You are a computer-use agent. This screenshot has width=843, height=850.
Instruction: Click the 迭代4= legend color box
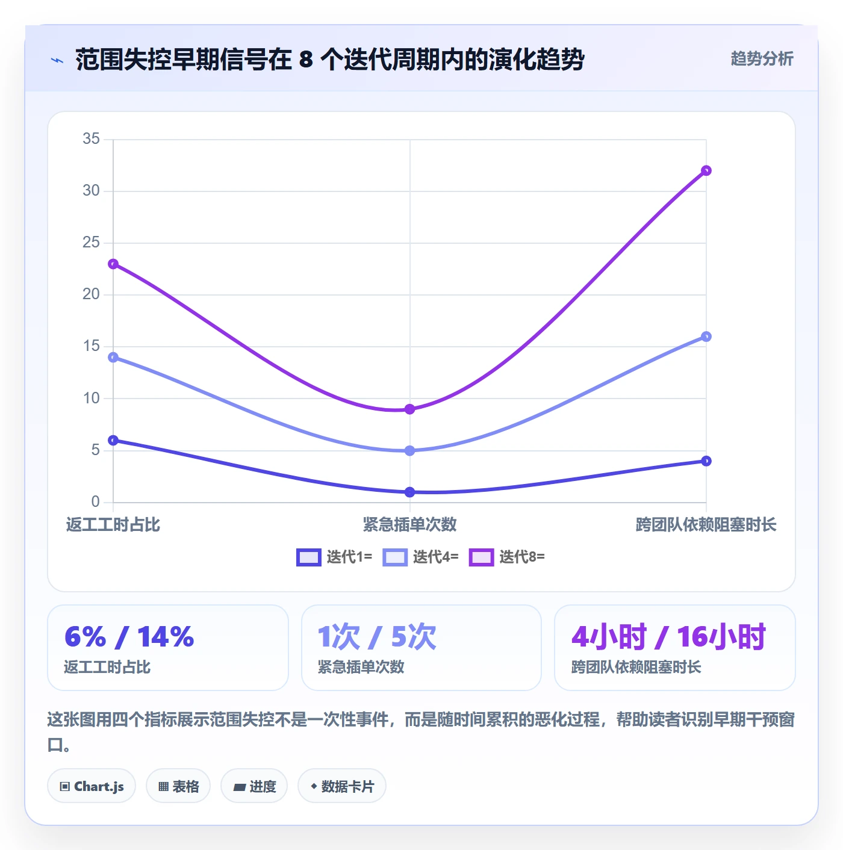coord(395,557)
